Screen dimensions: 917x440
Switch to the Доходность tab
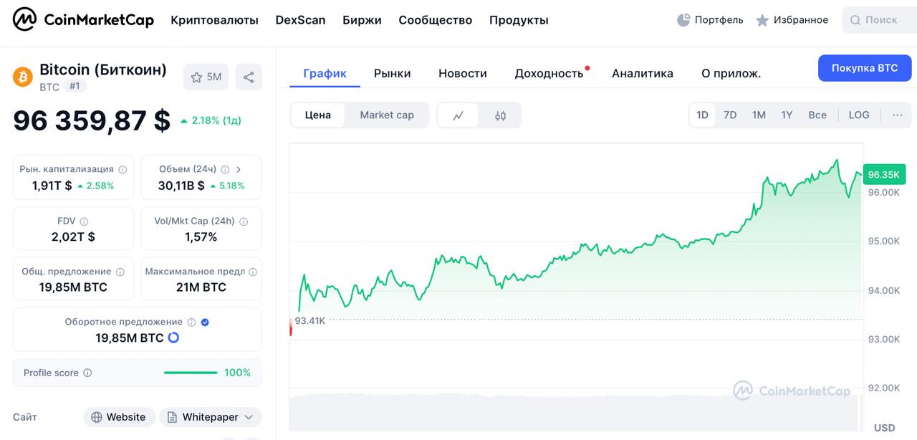549,73
